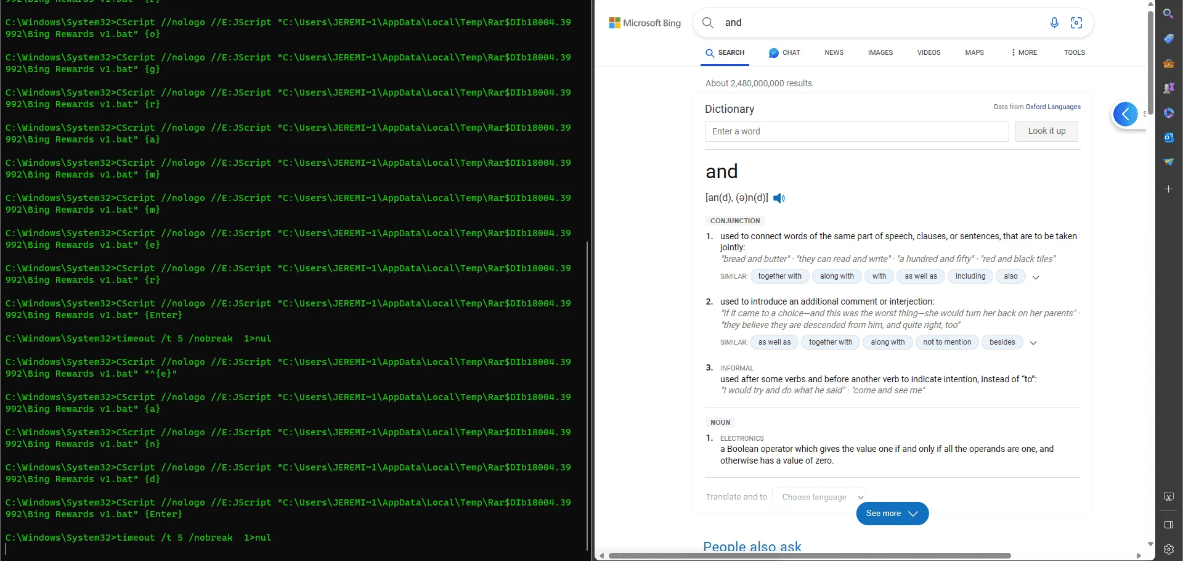Click the Look it up button

(1046, 131)
